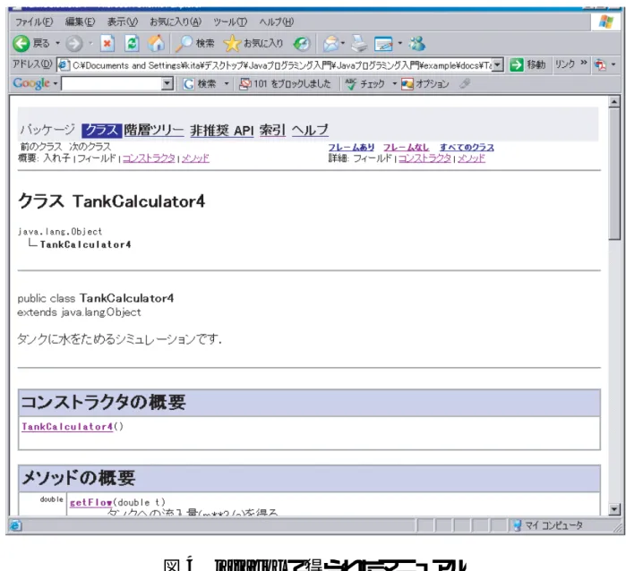Open the ヘルプ link in Javadoc navbar
626x571 pixels.
310,131
